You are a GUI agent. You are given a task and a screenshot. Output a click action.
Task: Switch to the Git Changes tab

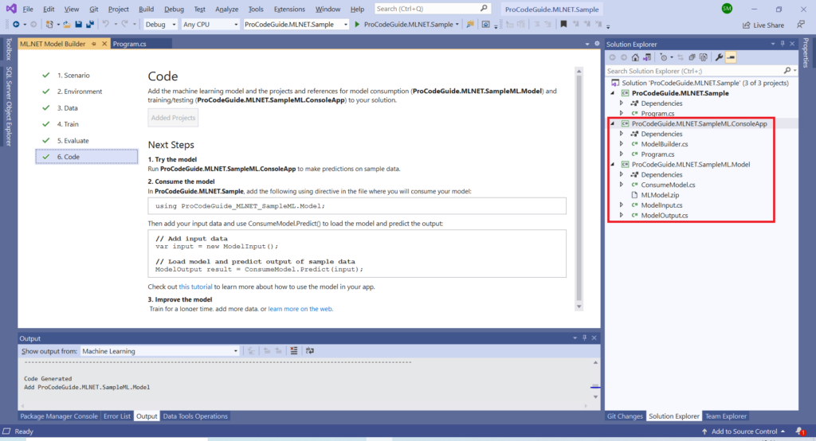pyautogui.click(x=625, y=416)
